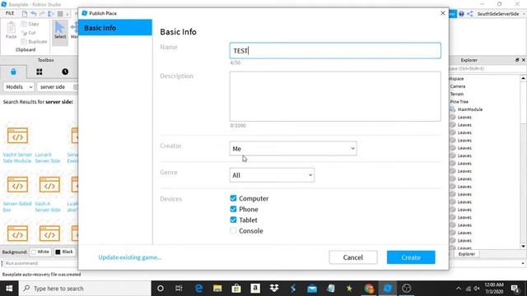
Task: Launch Microsoft Edge from taskbar
Action: pyautogui.click(x=198, y=289)
